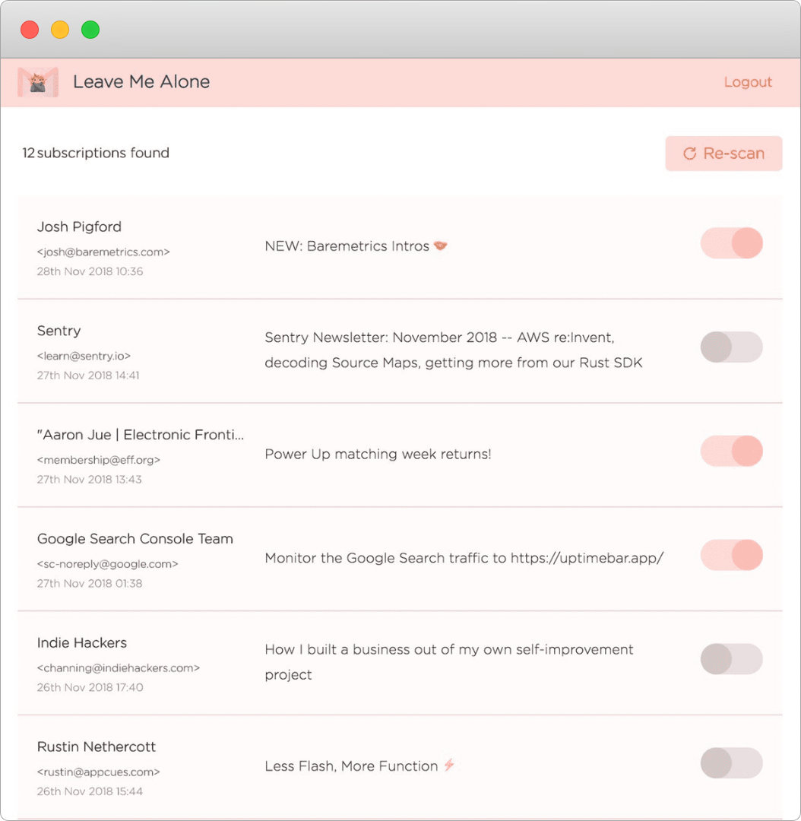801x821 pixels.
Task: Click the 'Leave Me Alone' title text
Action: pos(141,81)
